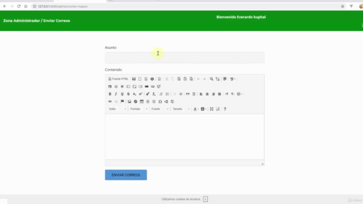Insert a Selection Field form element
The width and height of the screenshot is (363, 204).
click(x=141, y=87)
